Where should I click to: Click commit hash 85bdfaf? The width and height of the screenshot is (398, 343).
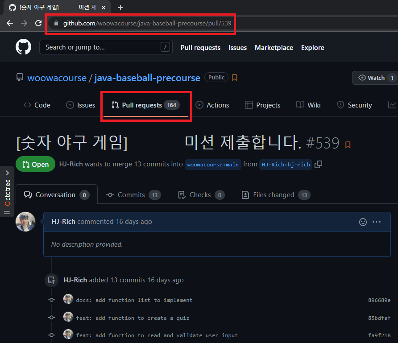(379, 318)
